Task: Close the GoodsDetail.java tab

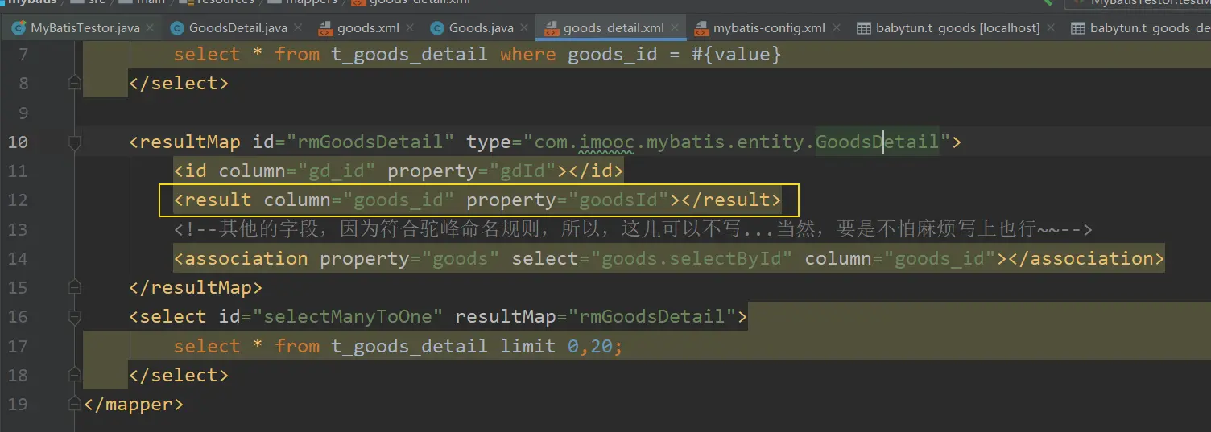Action: (298, 28)
